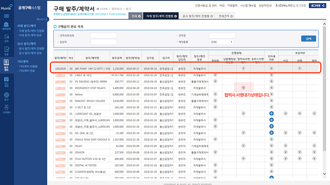330x185 pixels.
Task: Open the 계약종류 (전체) dropdown
Action: point(221,42)
